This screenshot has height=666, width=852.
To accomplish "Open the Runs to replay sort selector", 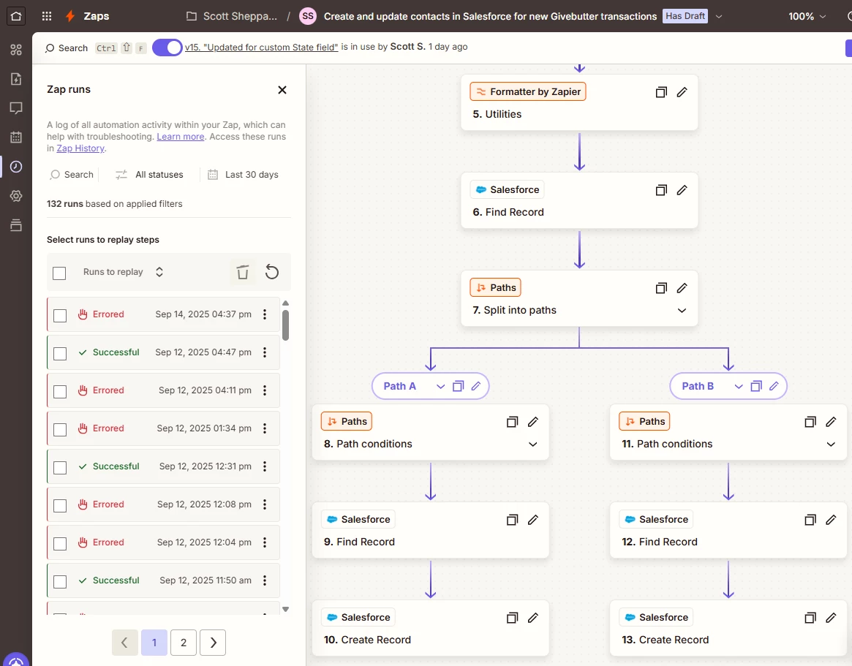I will coord(123,272).
